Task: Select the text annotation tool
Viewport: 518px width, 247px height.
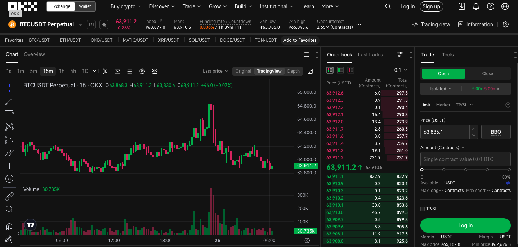Action: 9,166
